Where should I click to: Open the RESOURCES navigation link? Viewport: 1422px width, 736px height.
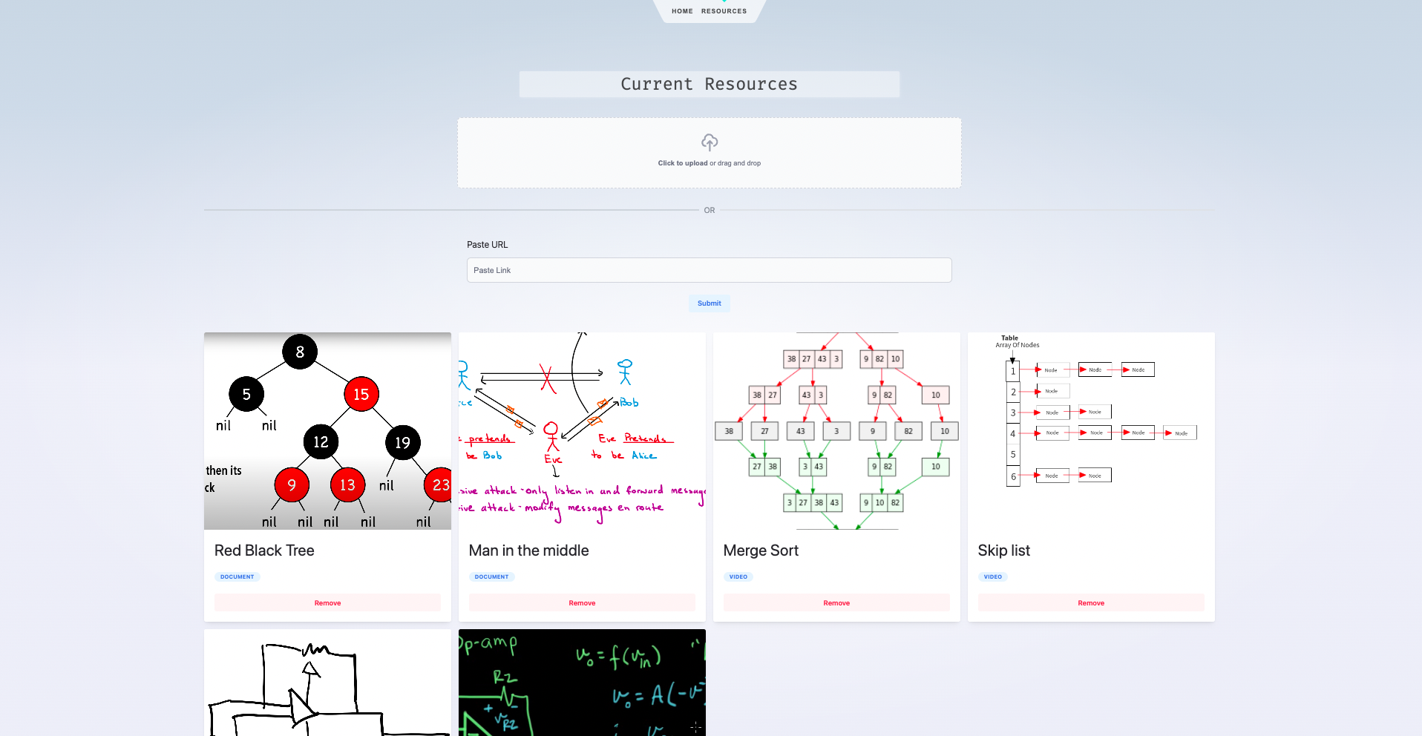pos(724,11)
